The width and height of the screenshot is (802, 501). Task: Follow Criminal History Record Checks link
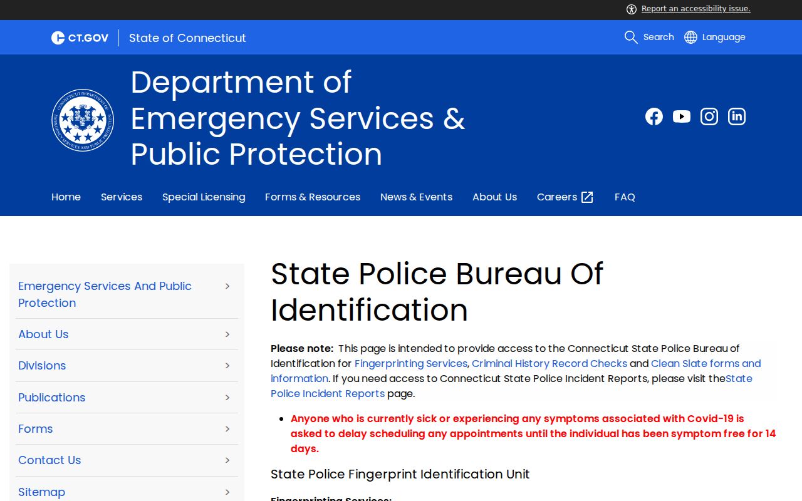[x=549, y=363]
